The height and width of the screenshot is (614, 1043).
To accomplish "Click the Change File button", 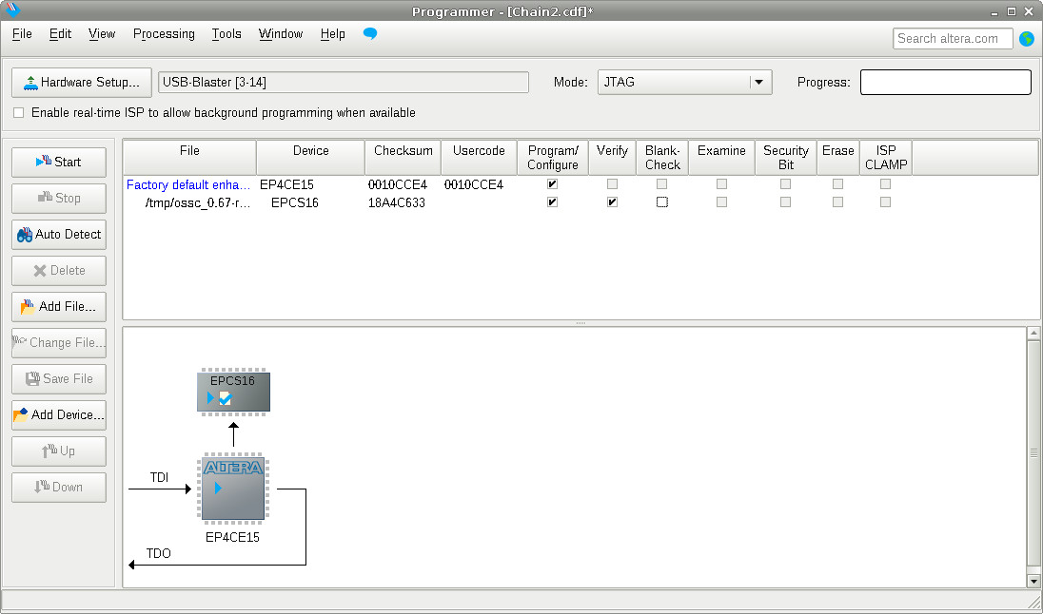I will pyautogui.click(x=59, y=343).
